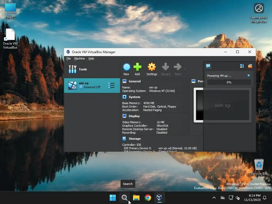Click the 0% progress bar
272x204 pixels.
coord(229,82)
